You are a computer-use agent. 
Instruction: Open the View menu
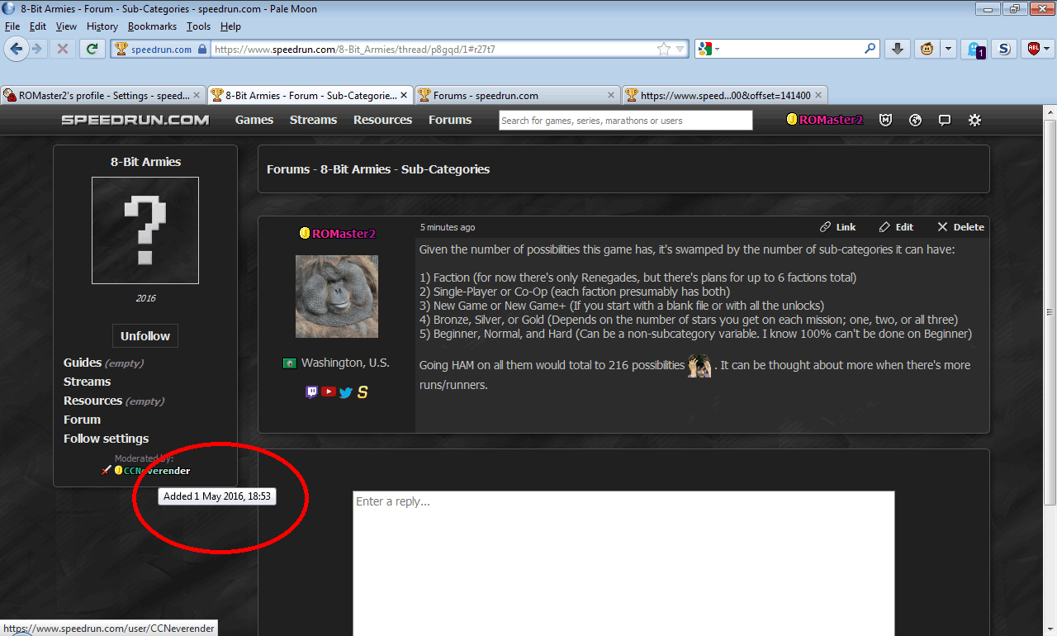[66, 26]
